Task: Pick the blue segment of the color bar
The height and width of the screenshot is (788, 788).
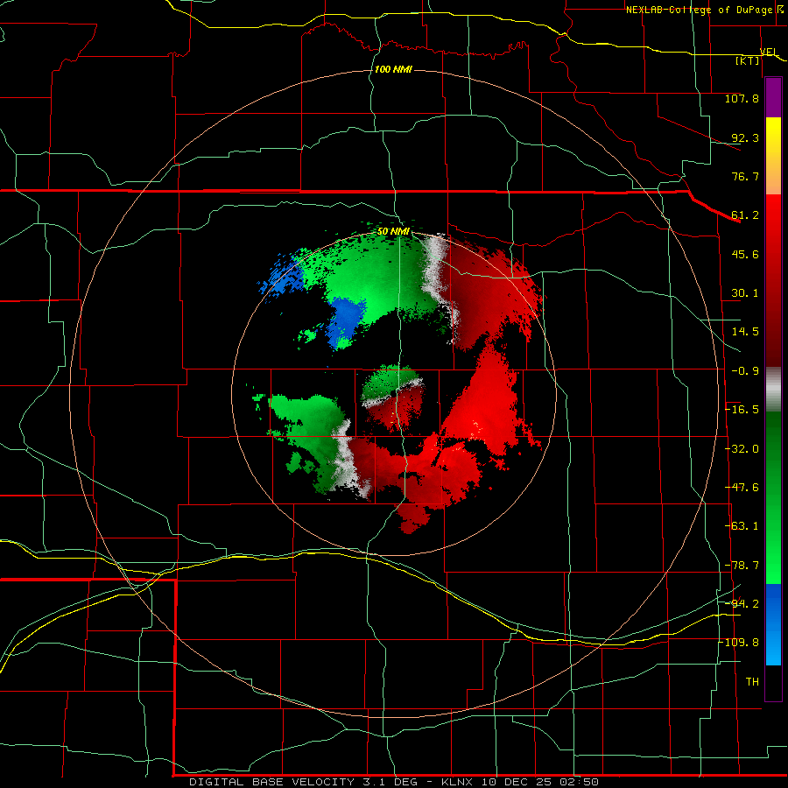Action: coord(773,623)
